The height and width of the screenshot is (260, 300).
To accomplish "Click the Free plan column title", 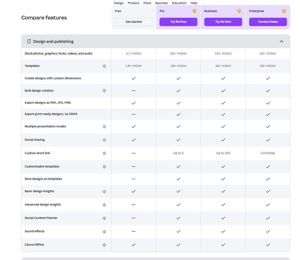I will click(118, 11).
